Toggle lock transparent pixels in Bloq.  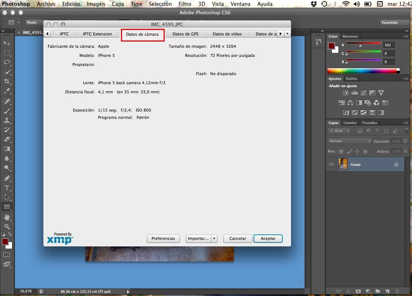click(341, 151)
